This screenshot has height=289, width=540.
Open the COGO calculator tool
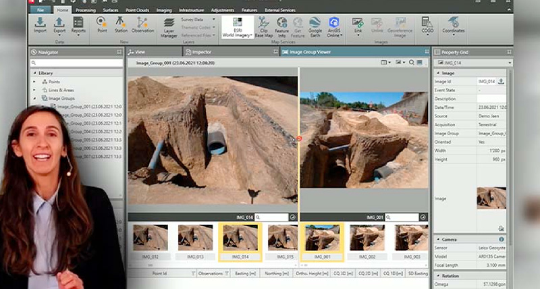[427, 26]
